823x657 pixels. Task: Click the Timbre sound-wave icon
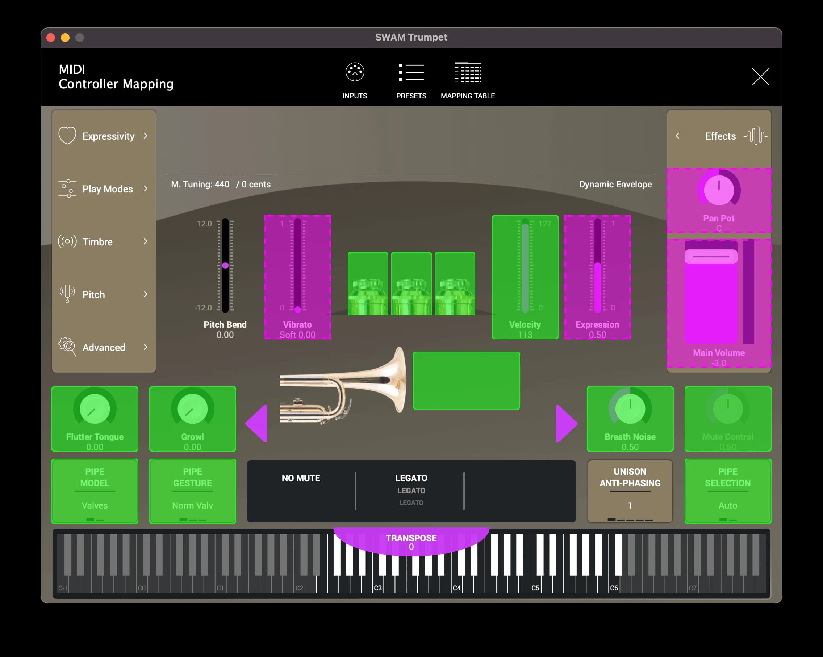67,241
